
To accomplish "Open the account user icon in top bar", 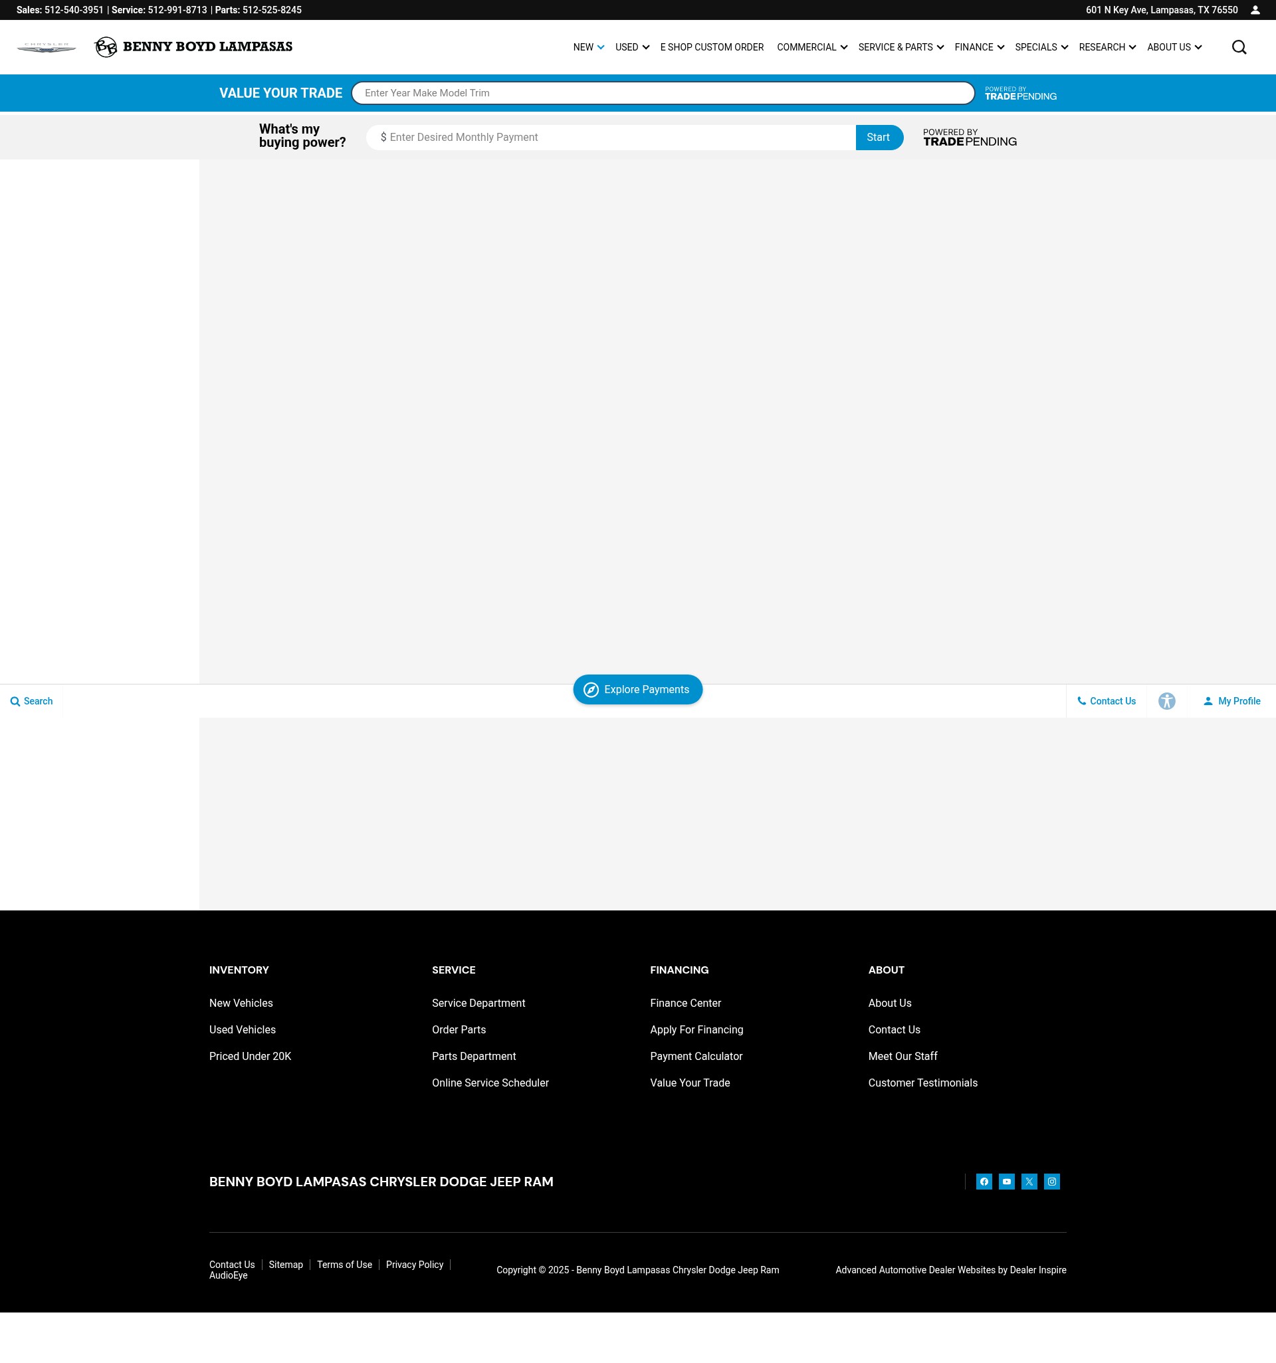I will pyautogui.click(x=1255, y=10).
